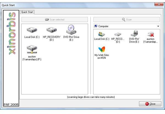Click the 'PAF 2008' text in sidebar

coord(11,104)
